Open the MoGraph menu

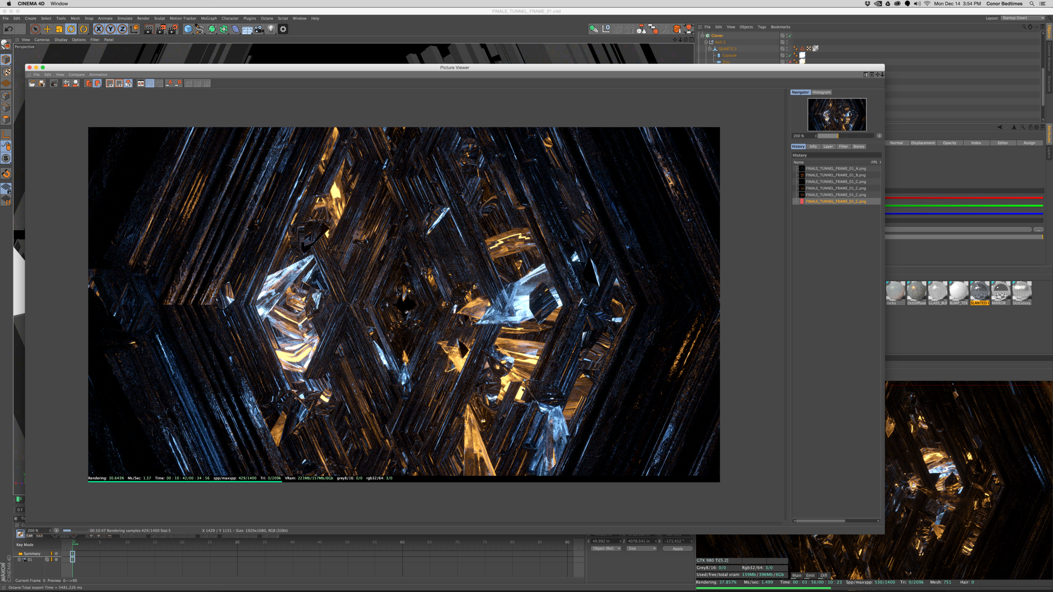pyautogui.click(x=208, y=19)
